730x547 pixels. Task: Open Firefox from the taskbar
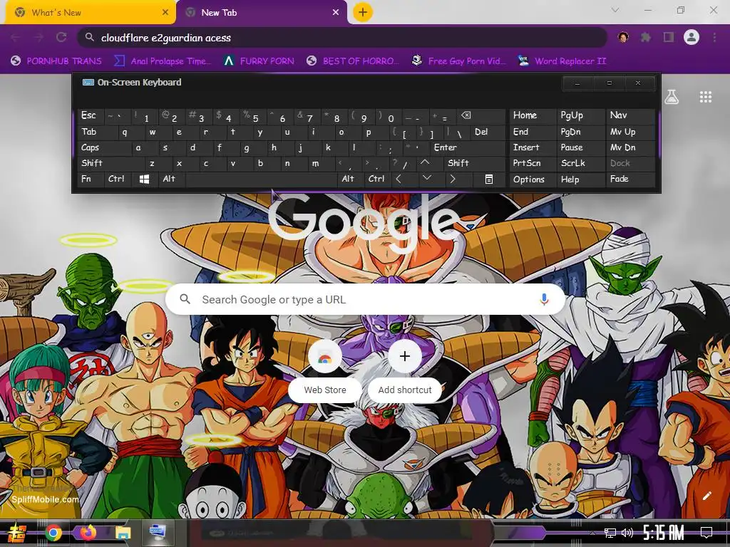click(88, 533)
